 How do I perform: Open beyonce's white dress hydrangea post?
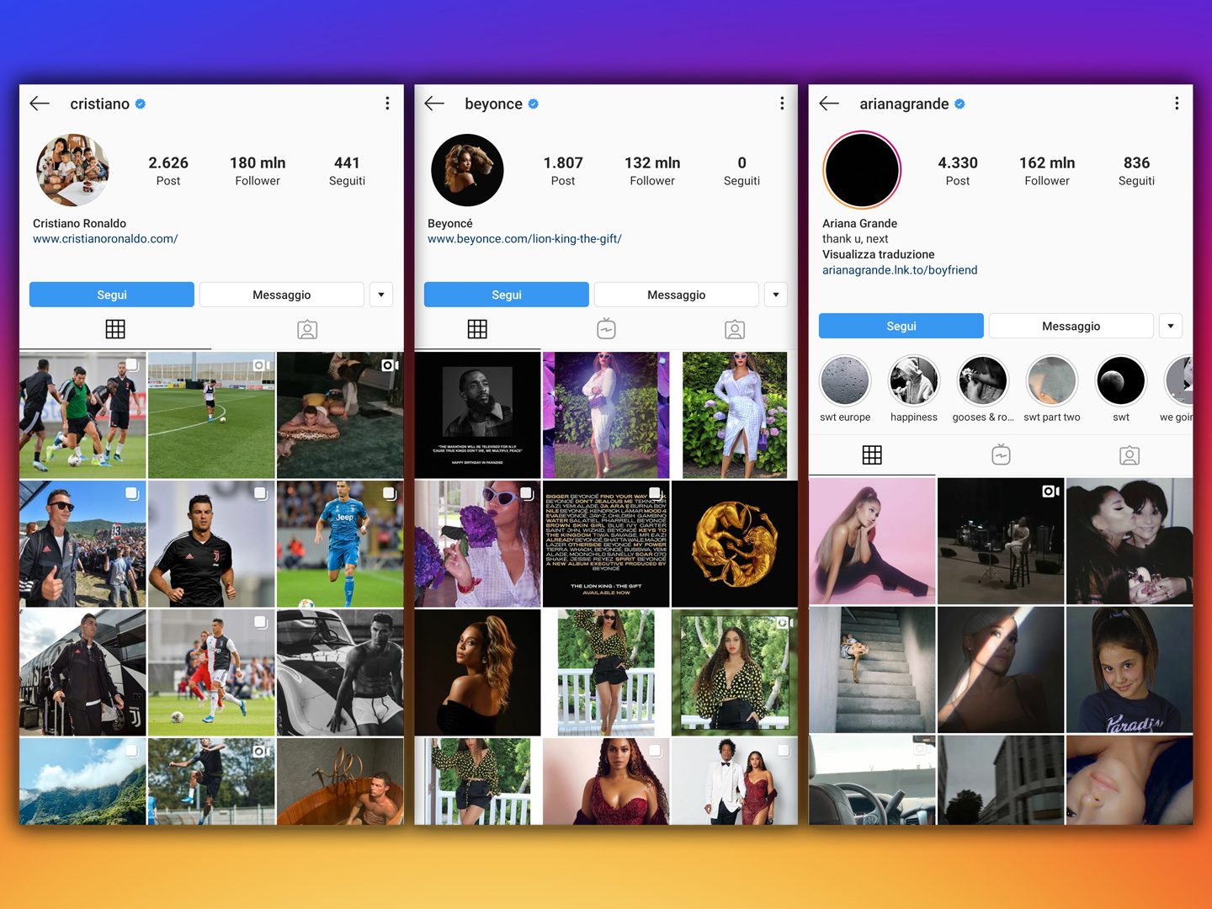click(x=735, y=415)
